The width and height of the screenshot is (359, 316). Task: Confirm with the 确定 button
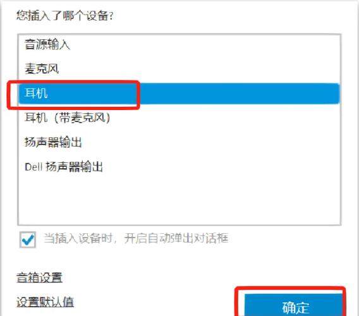294,305
